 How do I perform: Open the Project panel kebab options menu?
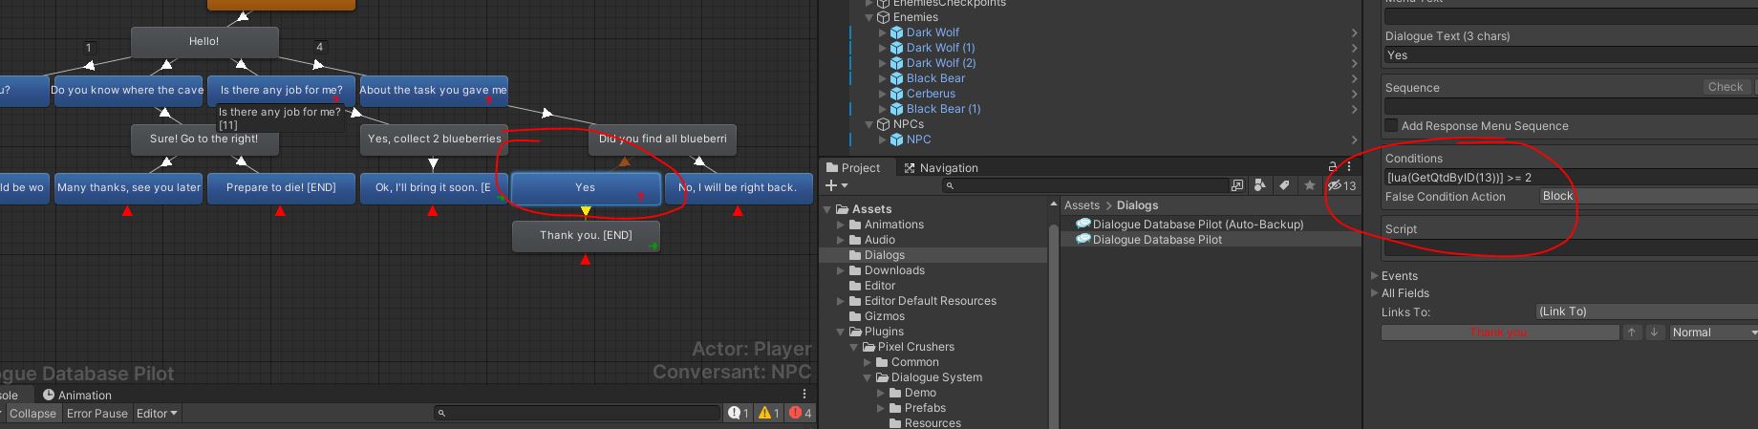coord(1349,167)
